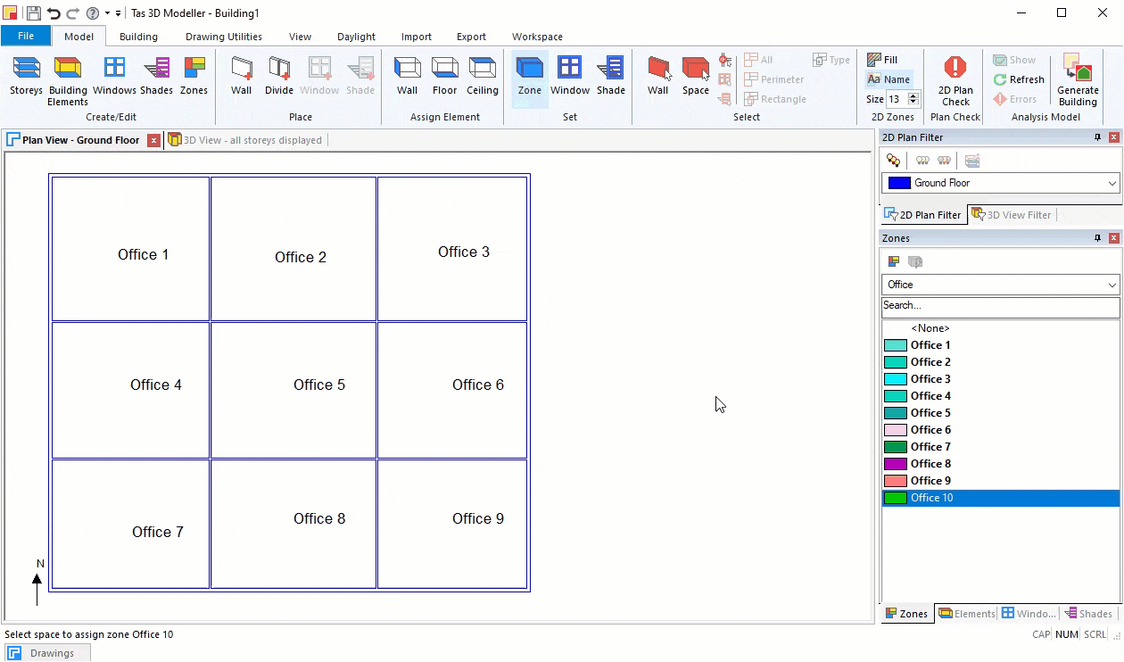Open the Export ribbon tab
This screenshot has height=662, width=1124.
click(x=471, y=37)
